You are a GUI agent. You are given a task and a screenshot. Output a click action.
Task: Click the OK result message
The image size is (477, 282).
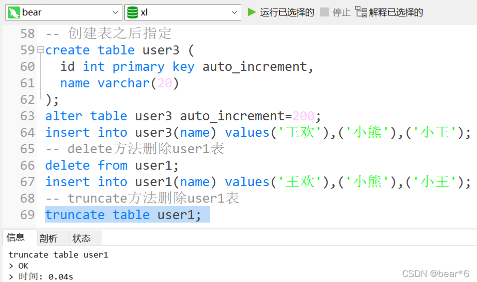click(x=18, y=266)
